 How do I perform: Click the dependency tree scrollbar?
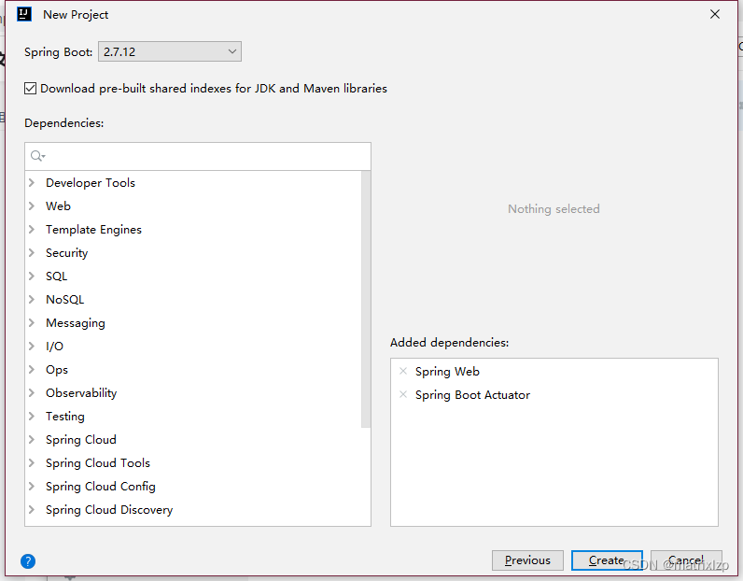366,299
